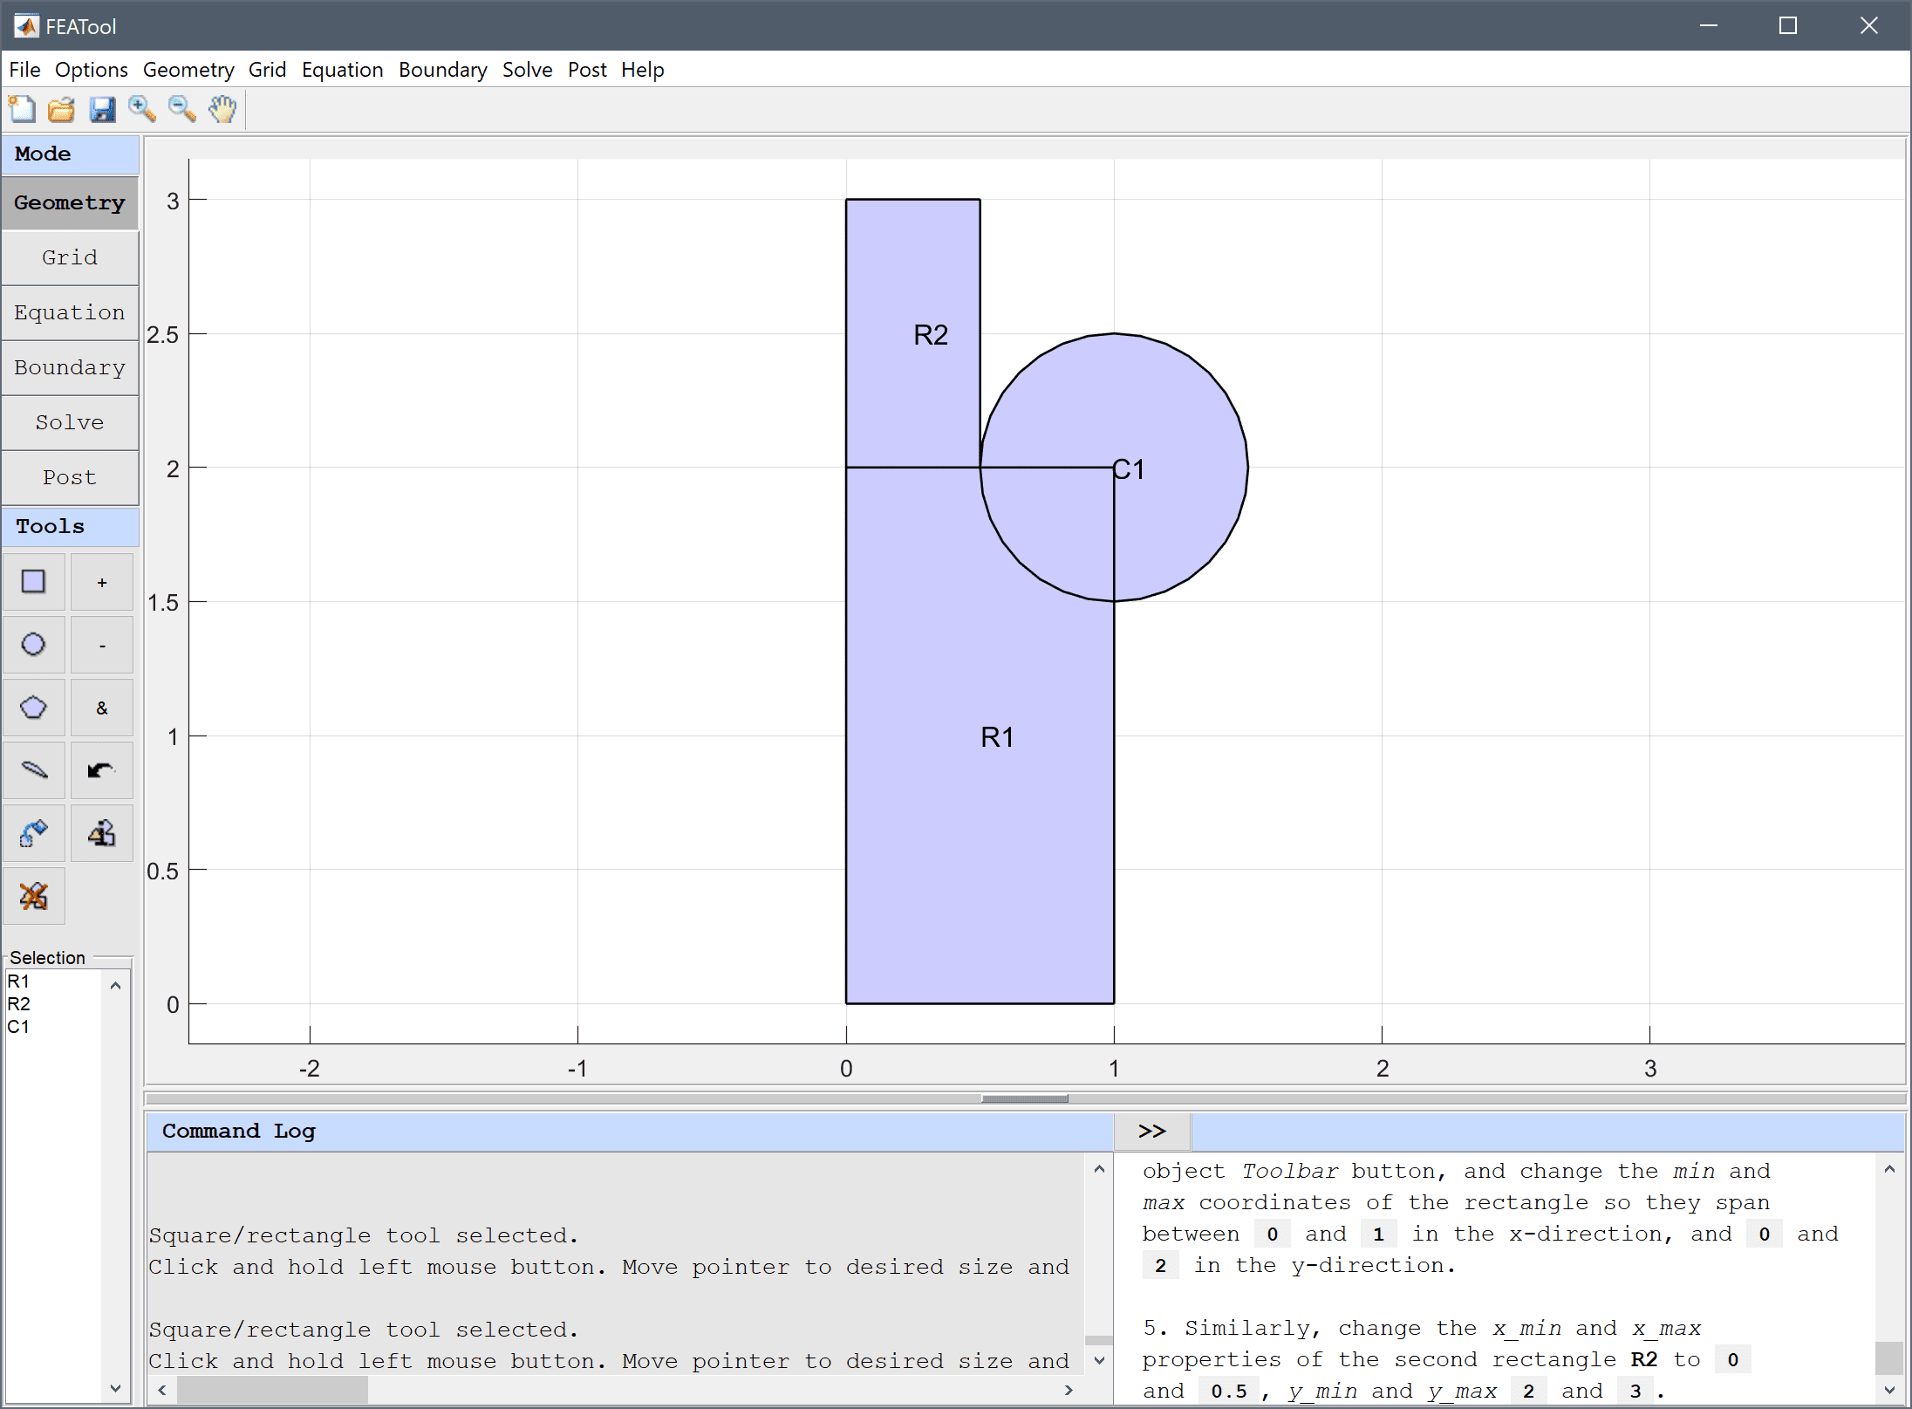Select the Pan hand tool
Viewport: 1912px width, 1409px height.
pyautogui.click(x=222, y=109)
